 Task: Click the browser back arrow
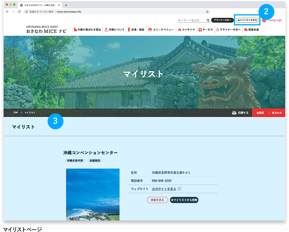click(7, 12)
